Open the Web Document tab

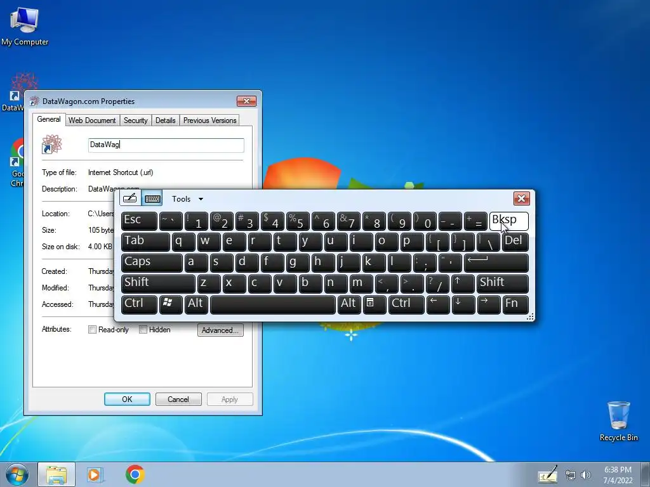point(92,120)
